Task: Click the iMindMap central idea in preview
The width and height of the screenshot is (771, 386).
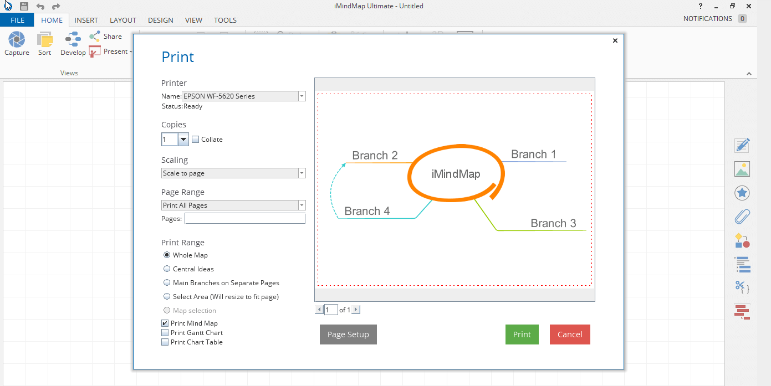Action: [x=456, y=174]
